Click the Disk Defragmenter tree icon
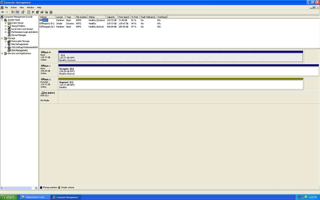Screen dimensions: 320x200 [9, 44]
